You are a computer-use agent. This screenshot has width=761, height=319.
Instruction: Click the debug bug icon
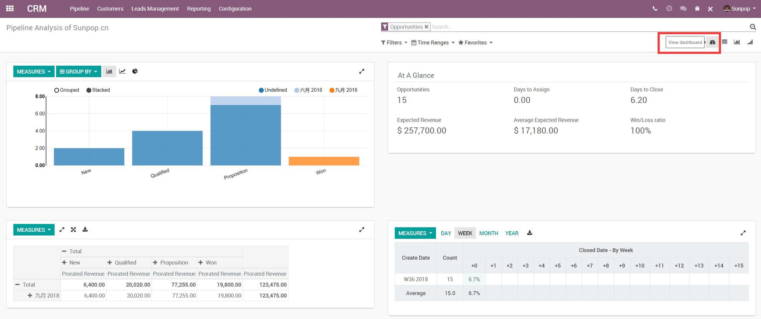click(x=697, y=8)
